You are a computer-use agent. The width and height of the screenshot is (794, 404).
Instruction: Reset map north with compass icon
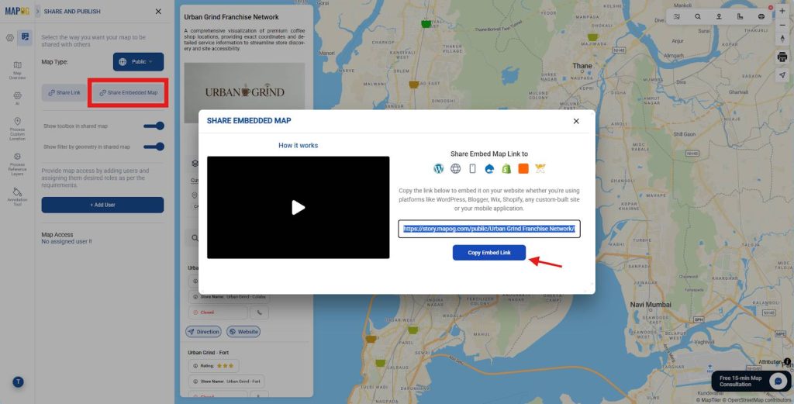[782, 39]
